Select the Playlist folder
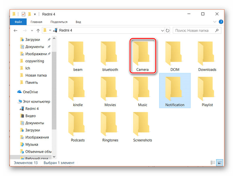The width and height of the screenshot is (234, 176). (207, 92)
